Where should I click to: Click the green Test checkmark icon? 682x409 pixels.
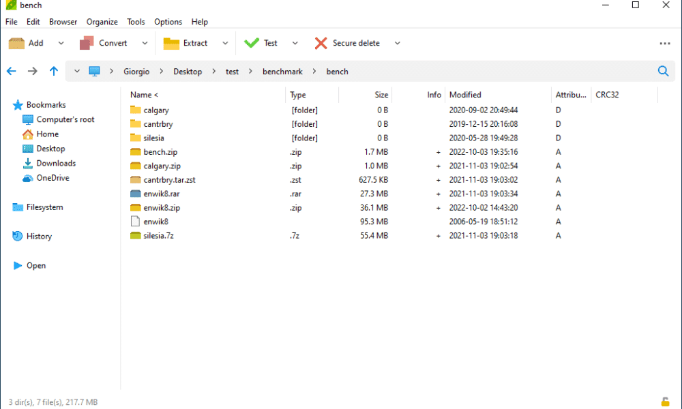click(252, 43)
